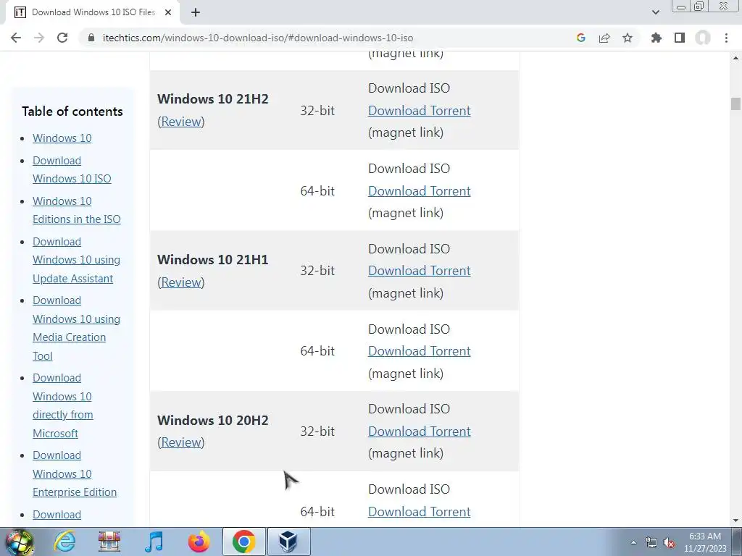Open VirtualBox from the taskbar
Screen dimensions: 742x556
click(288, 542)
